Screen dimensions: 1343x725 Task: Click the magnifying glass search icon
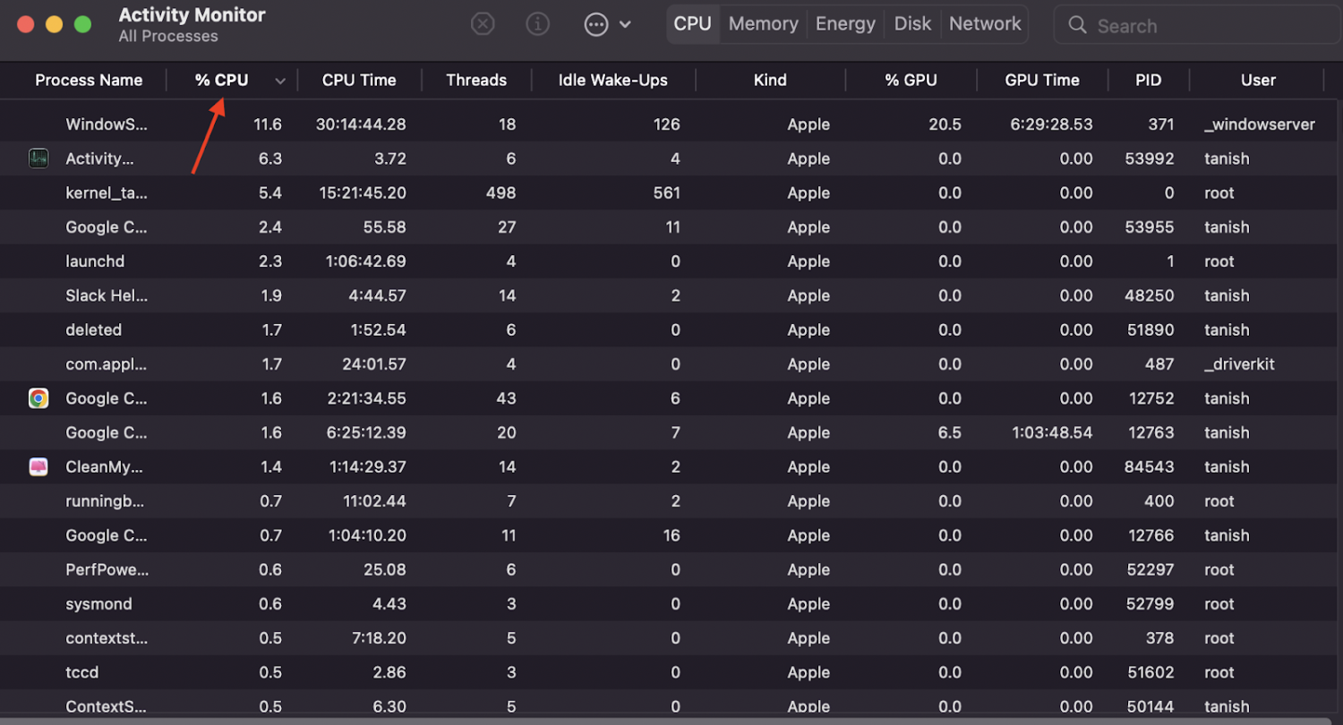[x=1078, y=25]
